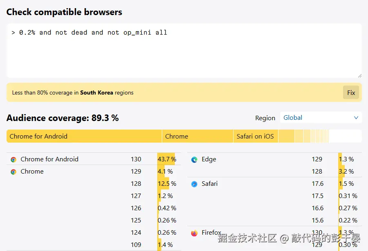Click Safari version 17.5 cell

tap(317, 196)
